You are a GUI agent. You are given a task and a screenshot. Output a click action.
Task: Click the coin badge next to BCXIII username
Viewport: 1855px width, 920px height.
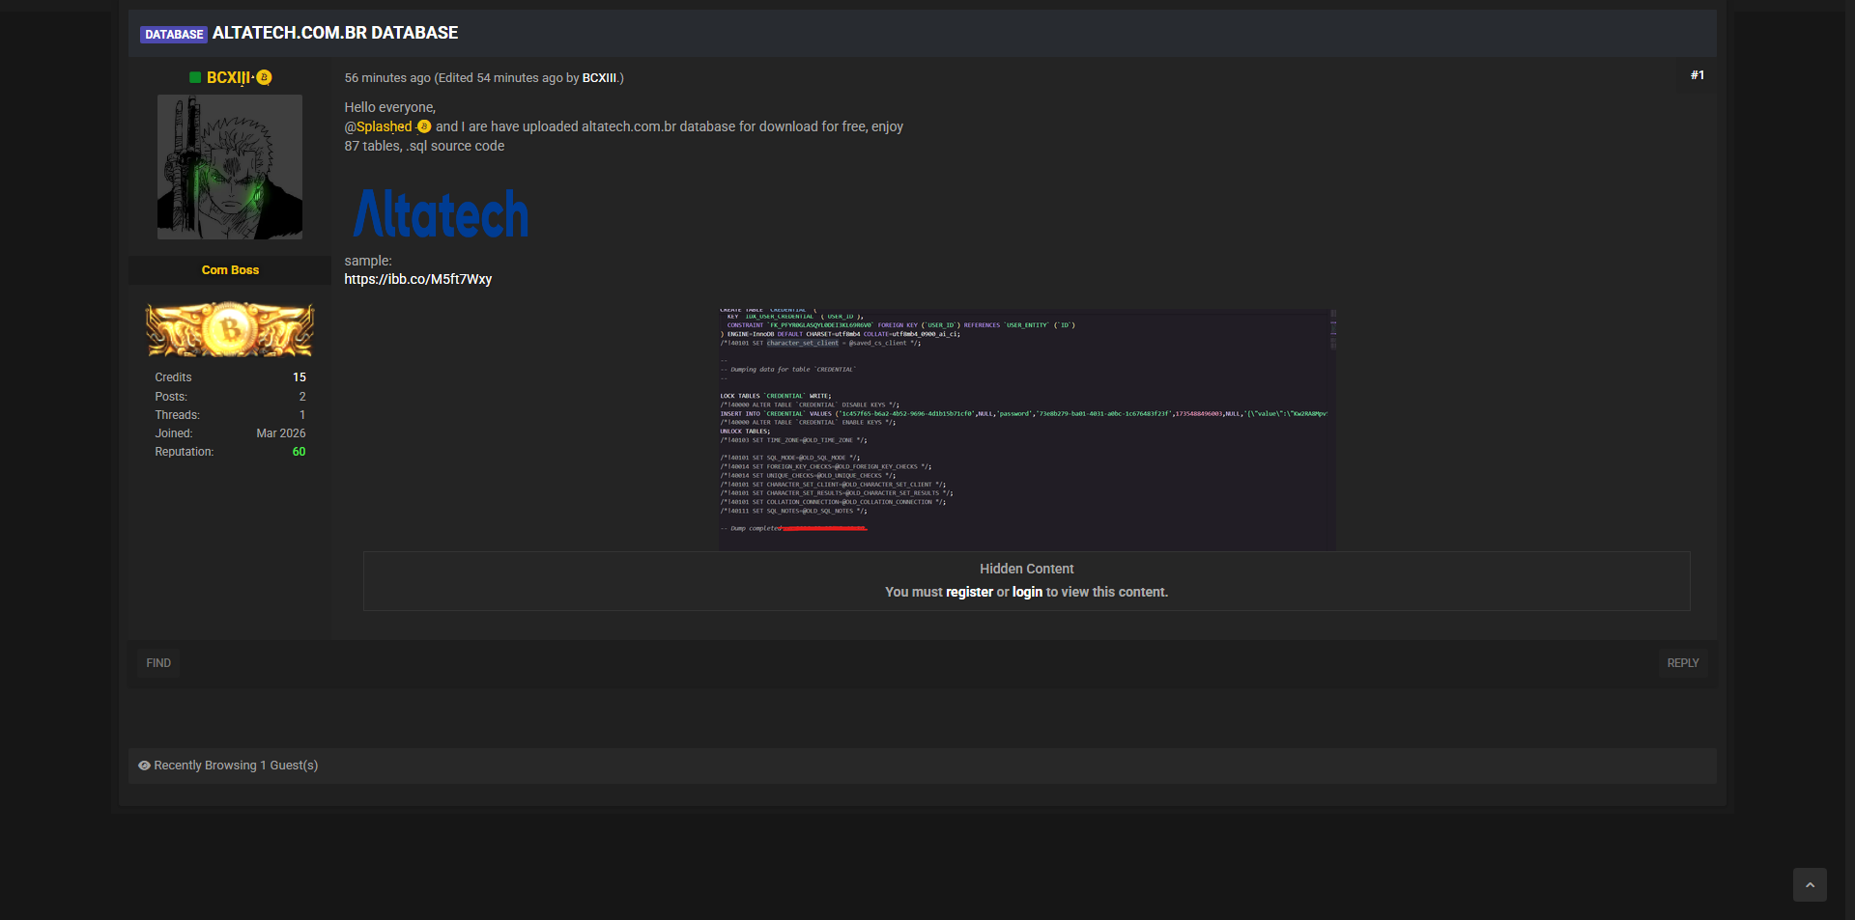pyautogui.click(x=264, y=77)
